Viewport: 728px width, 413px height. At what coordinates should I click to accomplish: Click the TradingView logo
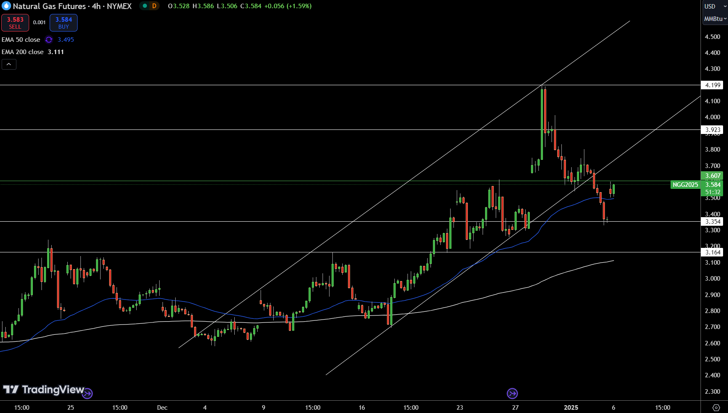[43, 389]
